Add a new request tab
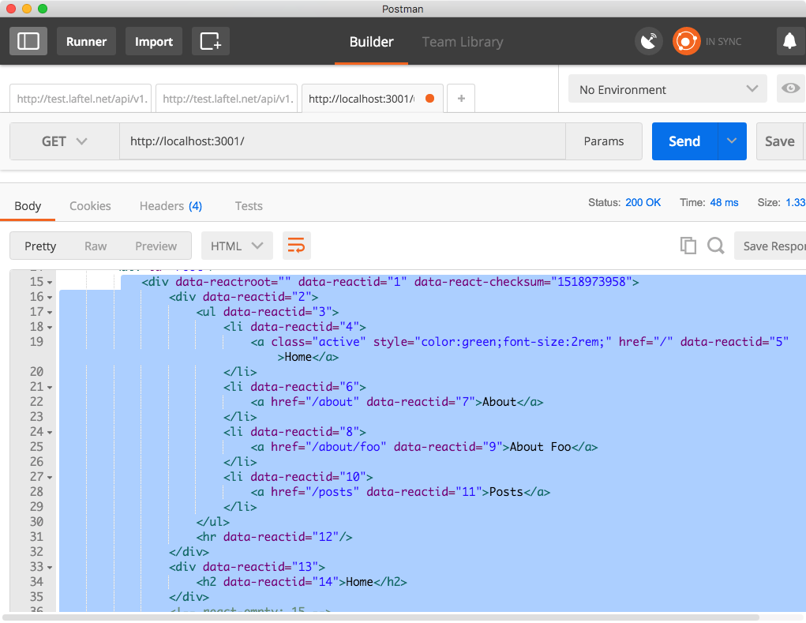 461,98
